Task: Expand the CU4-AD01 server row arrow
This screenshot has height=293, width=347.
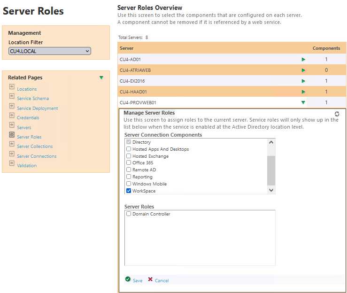Action: click(303, 60)
